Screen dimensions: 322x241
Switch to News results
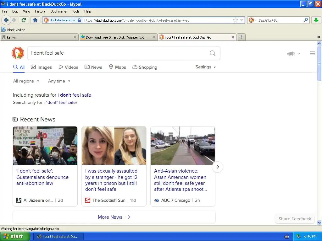point(93,67)
